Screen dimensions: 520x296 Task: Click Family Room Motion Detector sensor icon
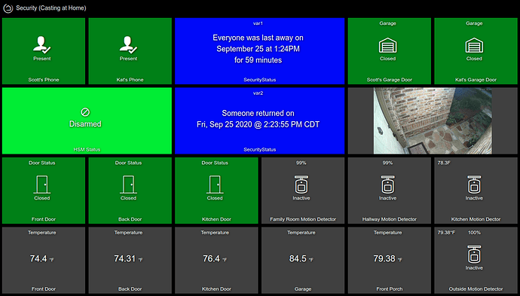tap(301, 185)
